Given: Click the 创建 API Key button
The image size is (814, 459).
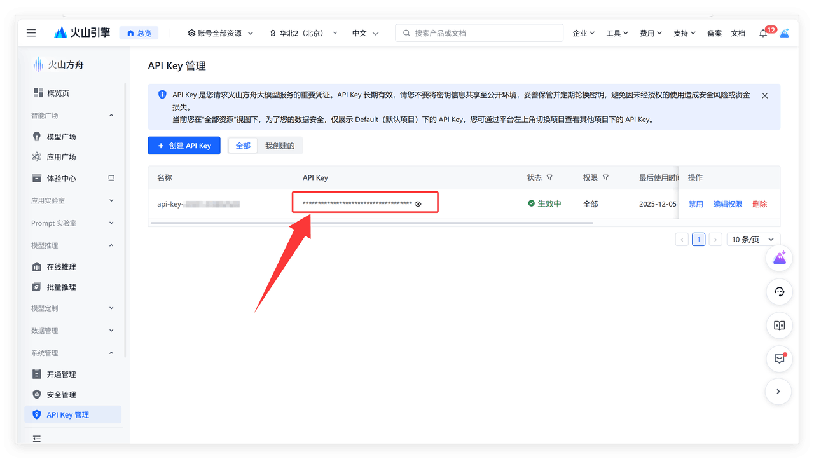Looking at the screenshot, I should click(184, 146).
